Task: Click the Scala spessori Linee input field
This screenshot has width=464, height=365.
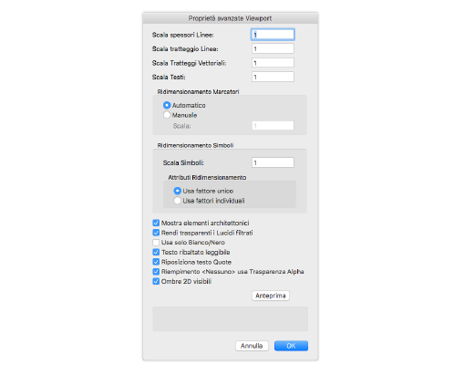Action: click(273, 35)
